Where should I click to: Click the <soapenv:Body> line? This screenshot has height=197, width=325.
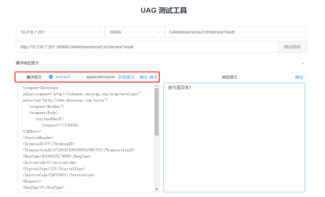pos(43,112)
